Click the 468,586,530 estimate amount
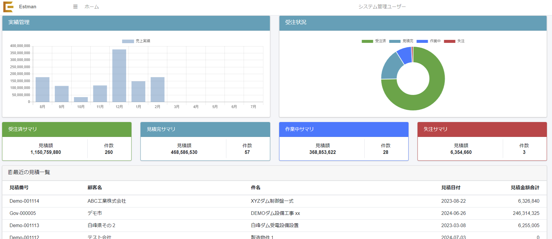552x239 pixels. (184, 152)
